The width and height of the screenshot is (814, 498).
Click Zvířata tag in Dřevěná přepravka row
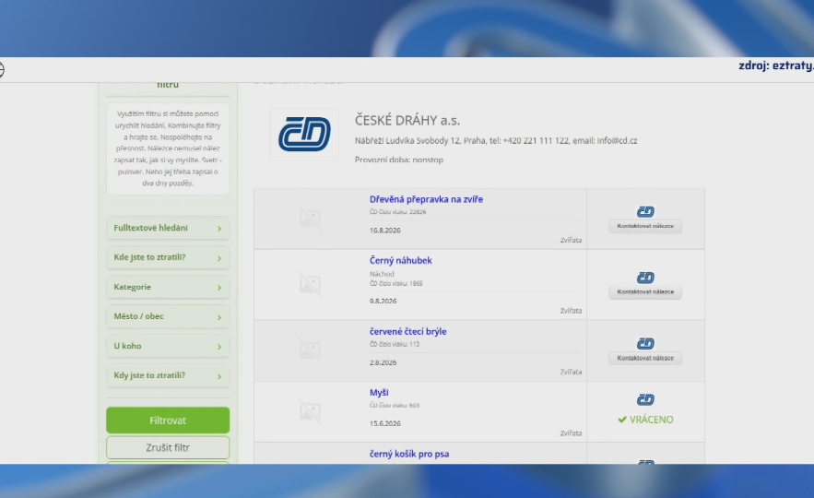point(571,240)
